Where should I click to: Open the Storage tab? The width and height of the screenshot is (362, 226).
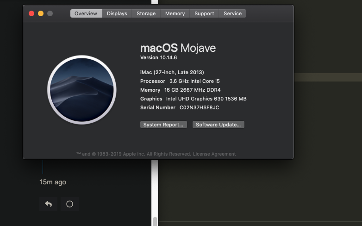tap(146, 13)
